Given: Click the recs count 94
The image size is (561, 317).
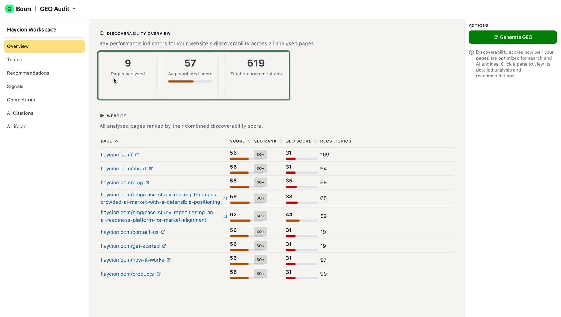Looking at the screenshot, I should (324, 169).
